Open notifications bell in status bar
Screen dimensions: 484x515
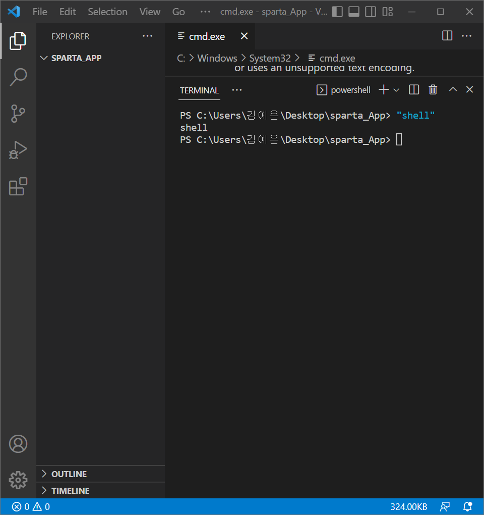[x=468, y=507]
